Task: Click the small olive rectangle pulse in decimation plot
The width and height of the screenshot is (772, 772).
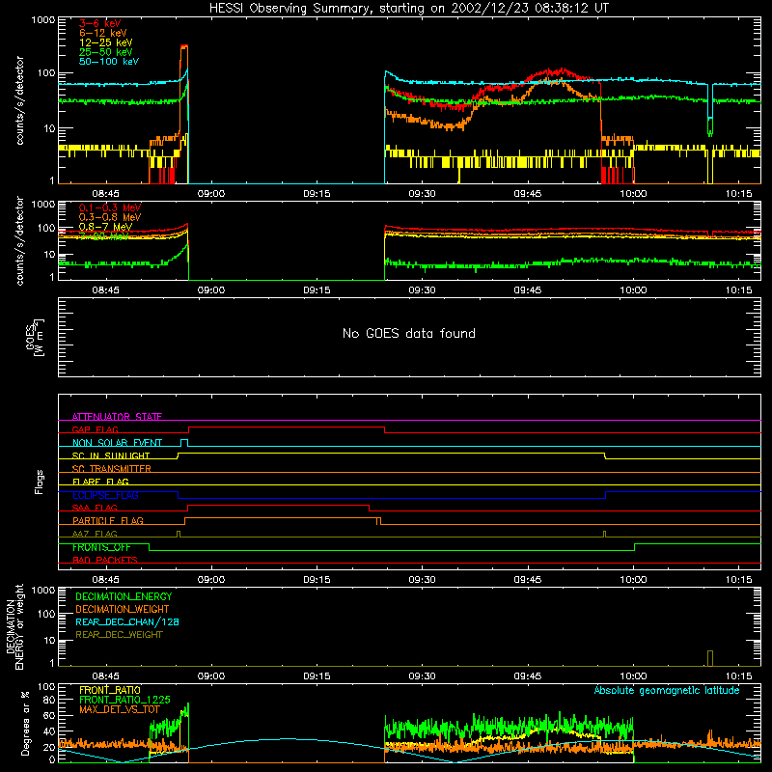Action: (710, 658)
